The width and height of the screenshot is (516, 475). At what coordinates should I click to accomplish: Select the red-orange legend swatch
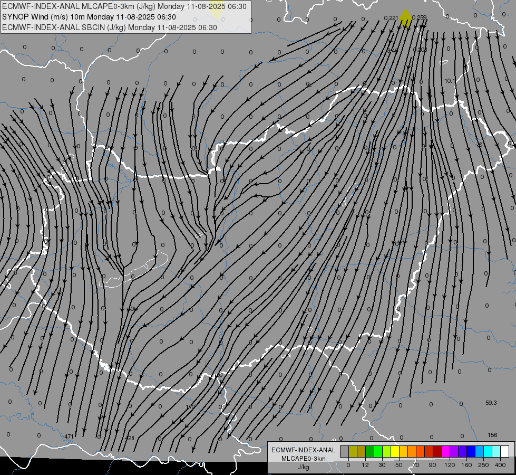coord(421,451)
